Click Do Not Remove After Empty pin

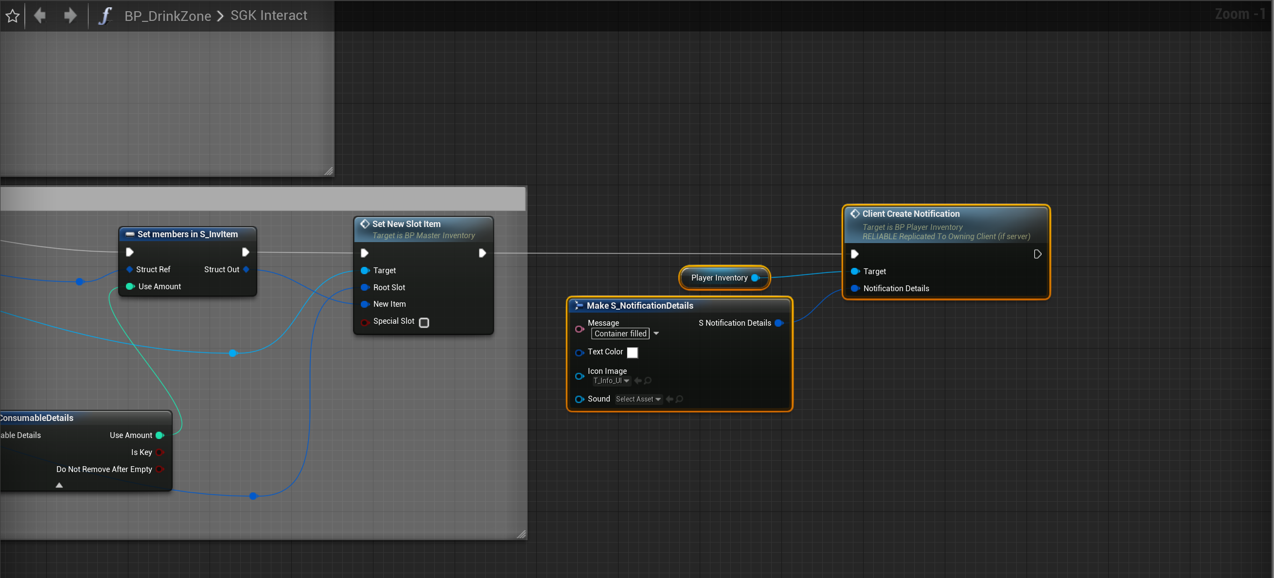pos(160,469)
